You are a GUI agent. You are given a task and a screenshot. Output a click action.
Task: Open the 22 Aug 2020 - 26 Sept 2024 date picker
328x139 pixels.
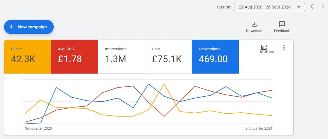tap(269, 7)
